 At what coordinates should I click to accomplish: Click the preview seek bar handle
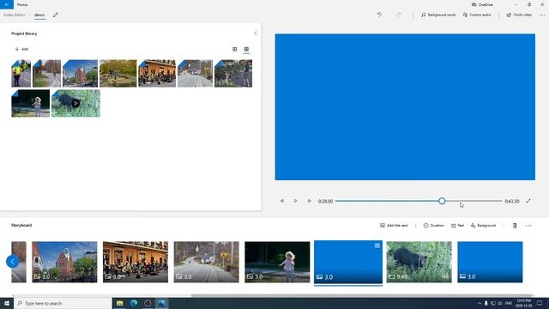point(442,201)
